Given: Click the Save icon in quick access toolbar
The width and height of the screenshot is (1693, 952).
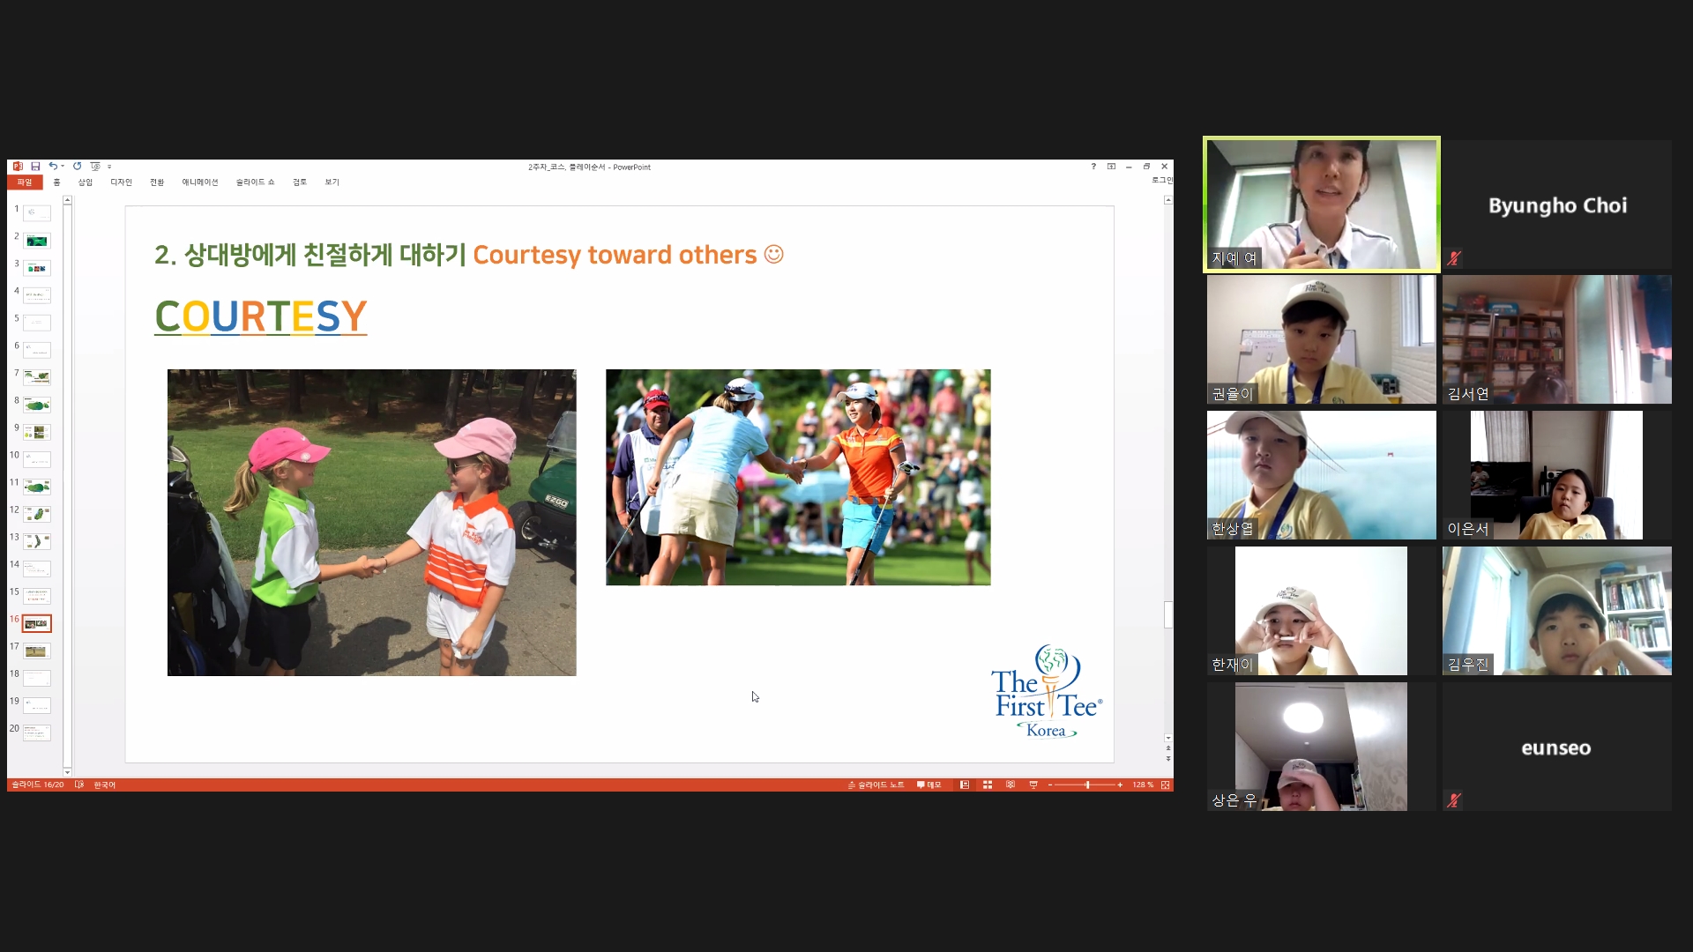Looking at the screenshot, I should coord(35,167).
